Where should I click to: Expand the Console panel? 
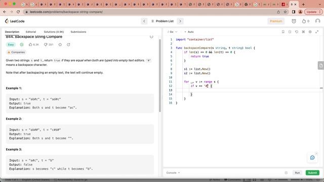[173, 173]
